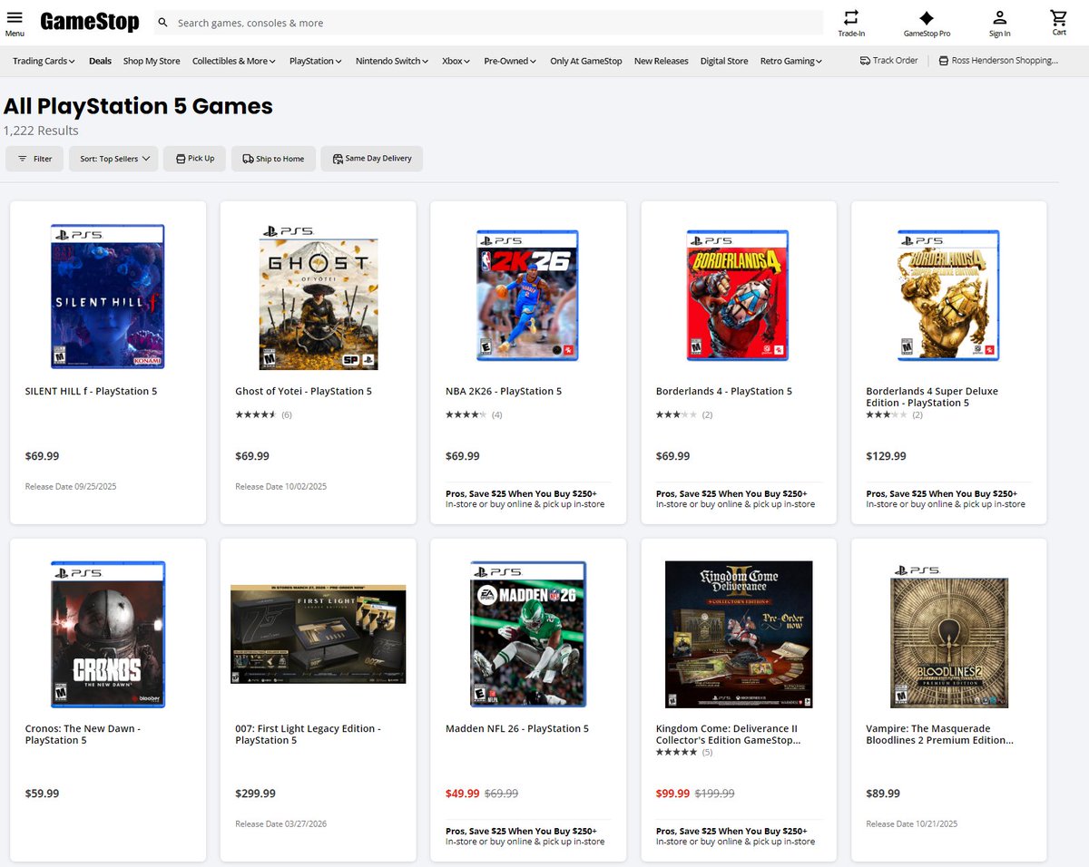
Task: Open Borderlands 4 - PlayStation 5 title
Action: coord(724,392)
